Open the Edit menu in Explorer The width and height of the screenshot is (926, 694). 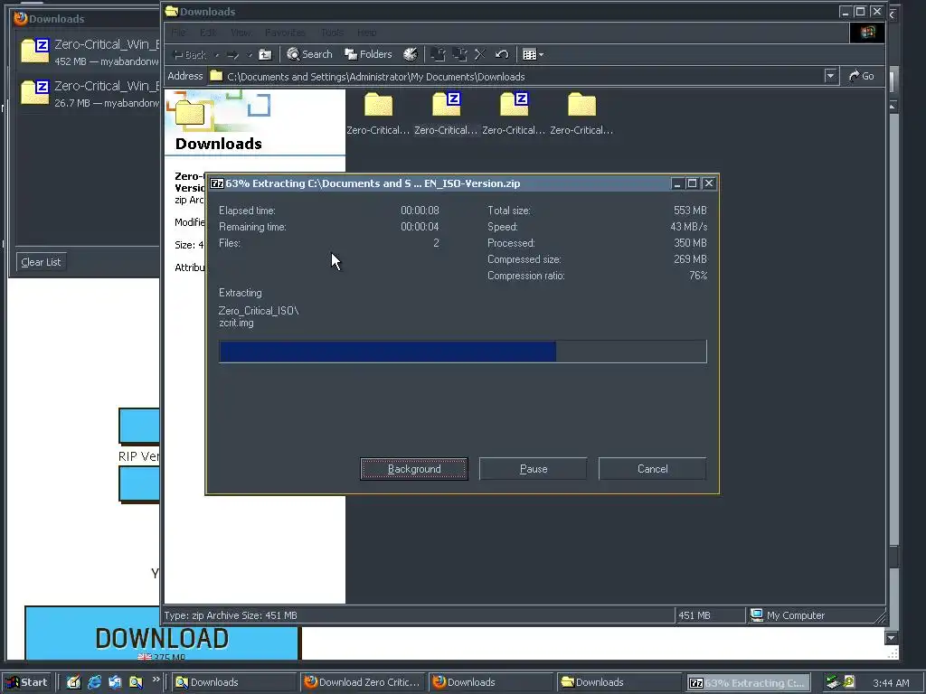pyautogui.click(x=208, y=33)
